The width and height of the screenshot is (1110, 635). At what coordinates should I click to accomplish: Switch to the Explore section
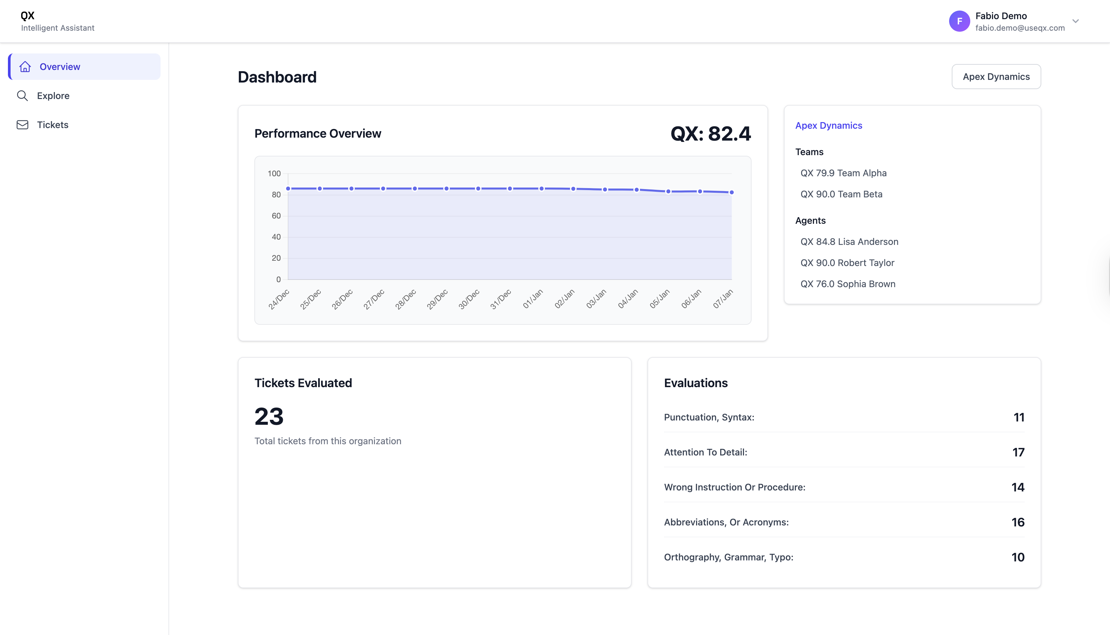(x=53, y=95)
